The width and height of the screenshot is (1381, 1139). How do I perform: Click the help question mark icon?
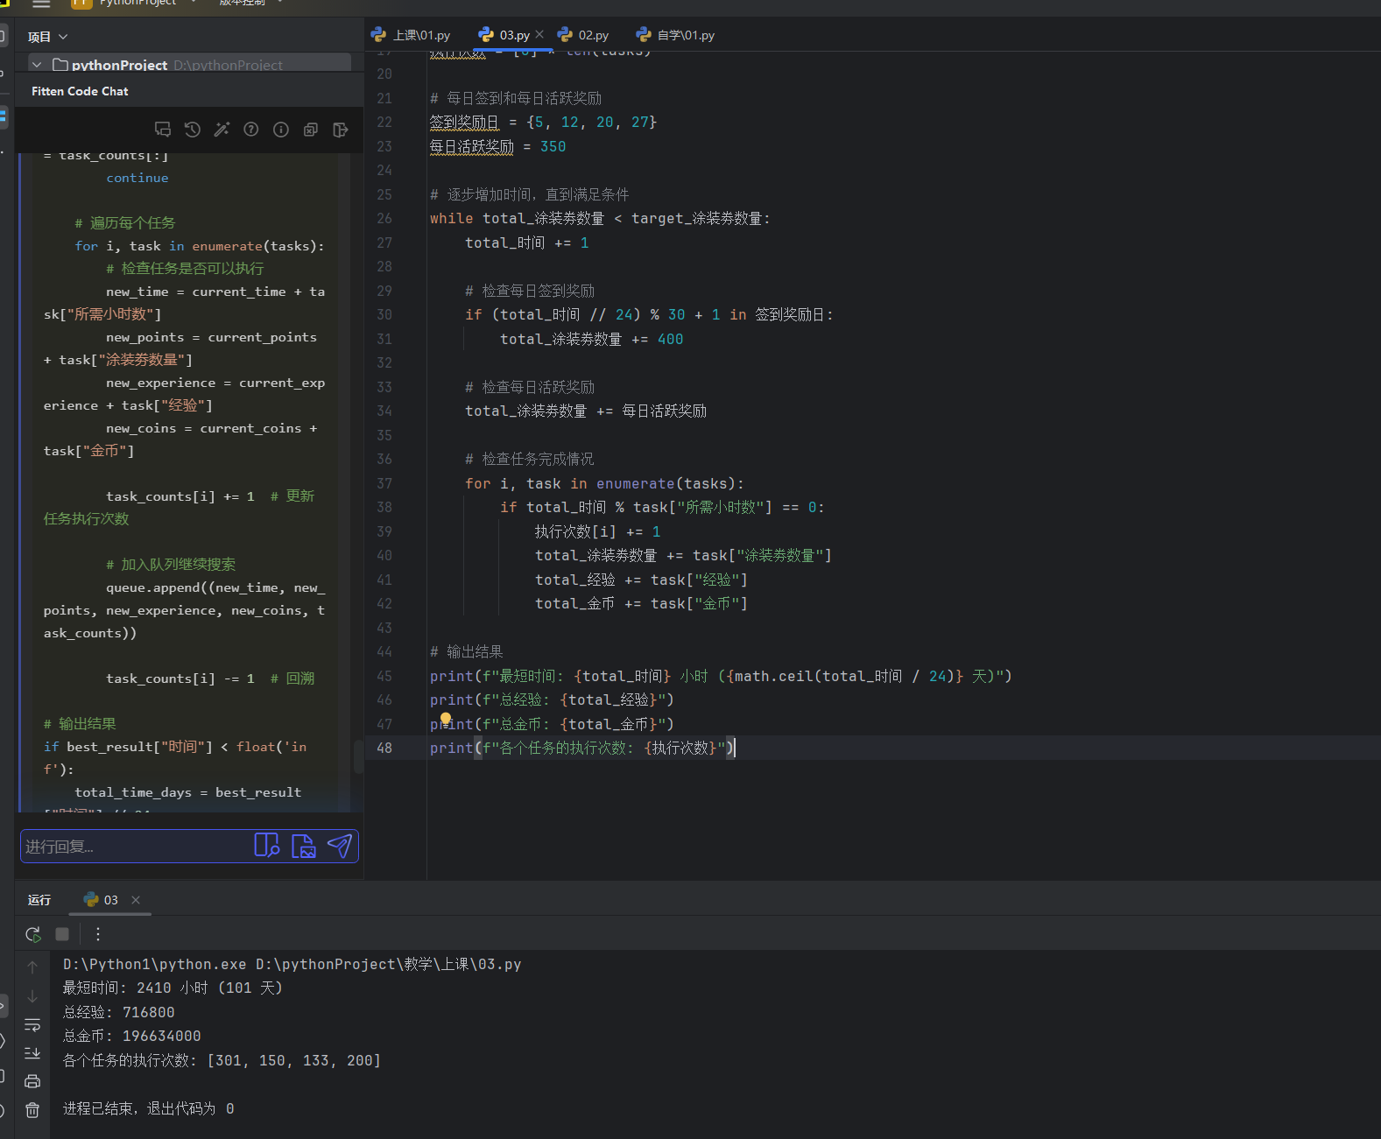point(251,130)
